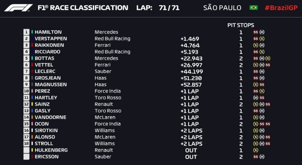Click the F1 logo in header
Image resolution: width=302 pixels, height=165 pixels.
pyautogui.click(x=18, y=8)
